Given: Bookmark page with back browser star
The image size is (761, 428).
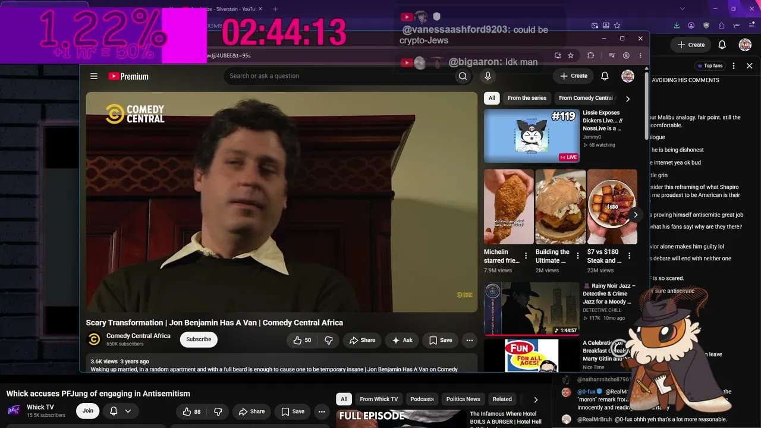Looking at the screenshot, I should 617,26.
